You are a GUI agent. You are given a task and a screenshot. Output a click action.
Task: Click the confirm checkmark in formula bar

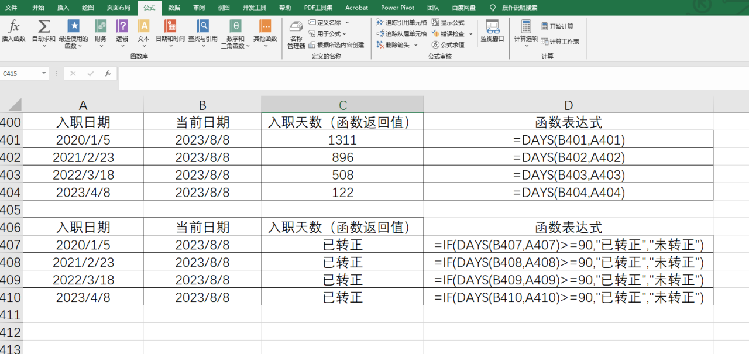pos(91,74)
